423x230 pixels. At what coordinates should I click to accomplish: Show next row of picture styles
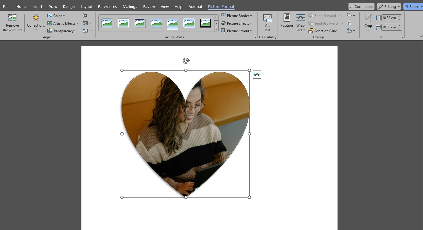pos(216,23)
